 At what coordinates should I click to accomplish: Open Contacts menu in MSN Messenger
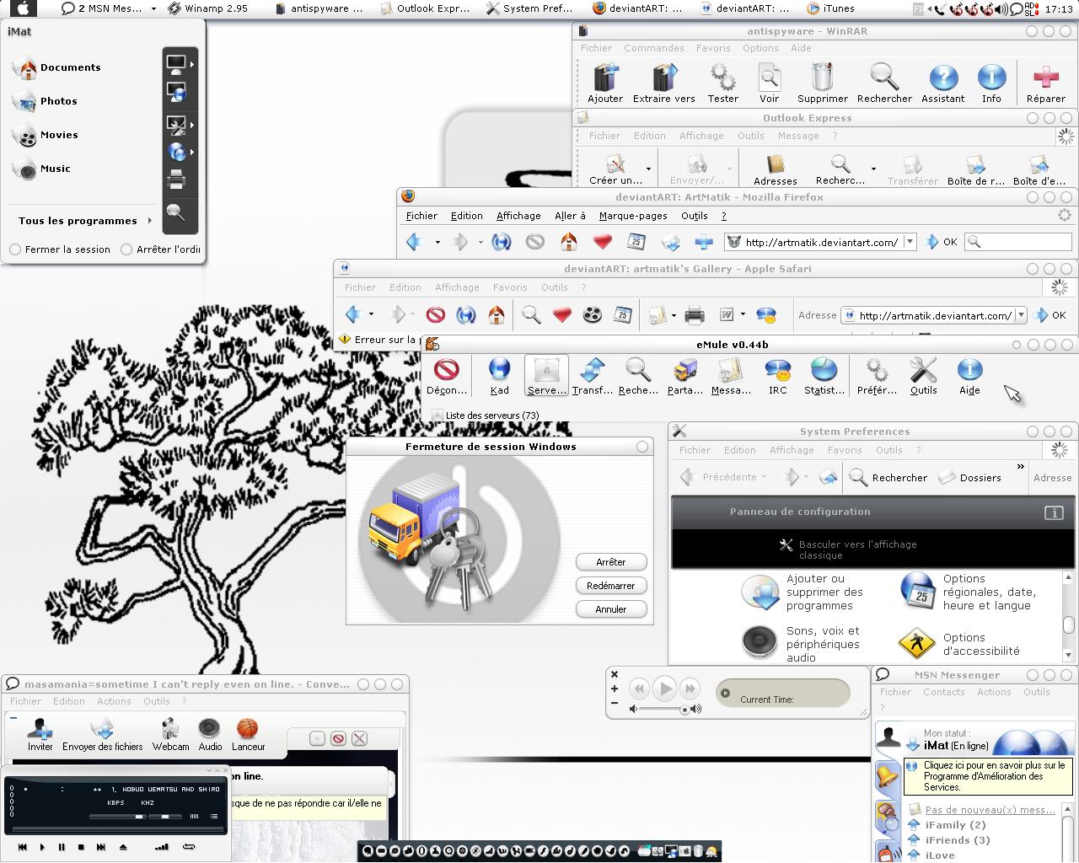pyautogui.click(x=943, y=692)
